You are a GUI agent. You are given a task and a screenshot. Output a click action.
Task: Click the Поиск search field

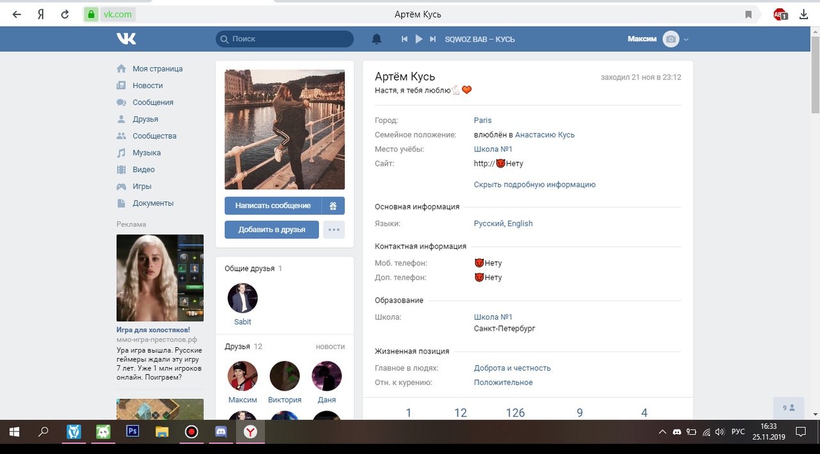pos(284,39)
